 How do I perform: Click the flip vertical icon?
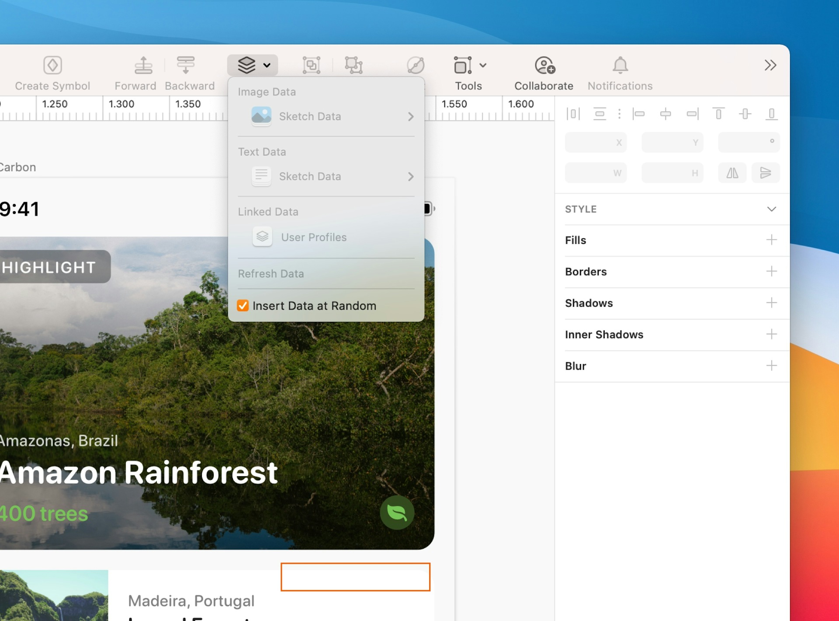tap(766, 173)
